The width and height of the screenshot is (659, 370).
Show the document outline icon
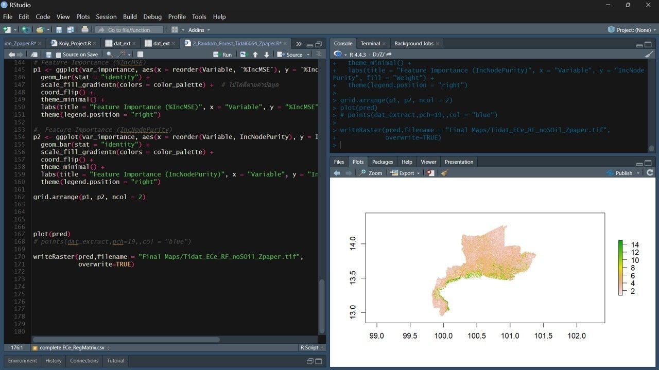[319, 55]
